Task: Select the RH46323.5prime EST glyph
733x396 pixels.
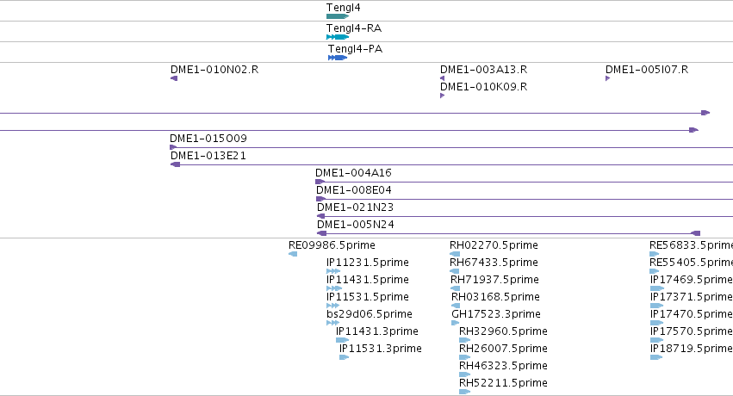Action: point(464,374)
